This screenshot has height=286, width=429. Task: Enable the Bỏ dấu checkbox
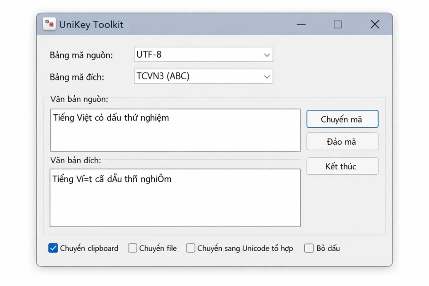309,248
